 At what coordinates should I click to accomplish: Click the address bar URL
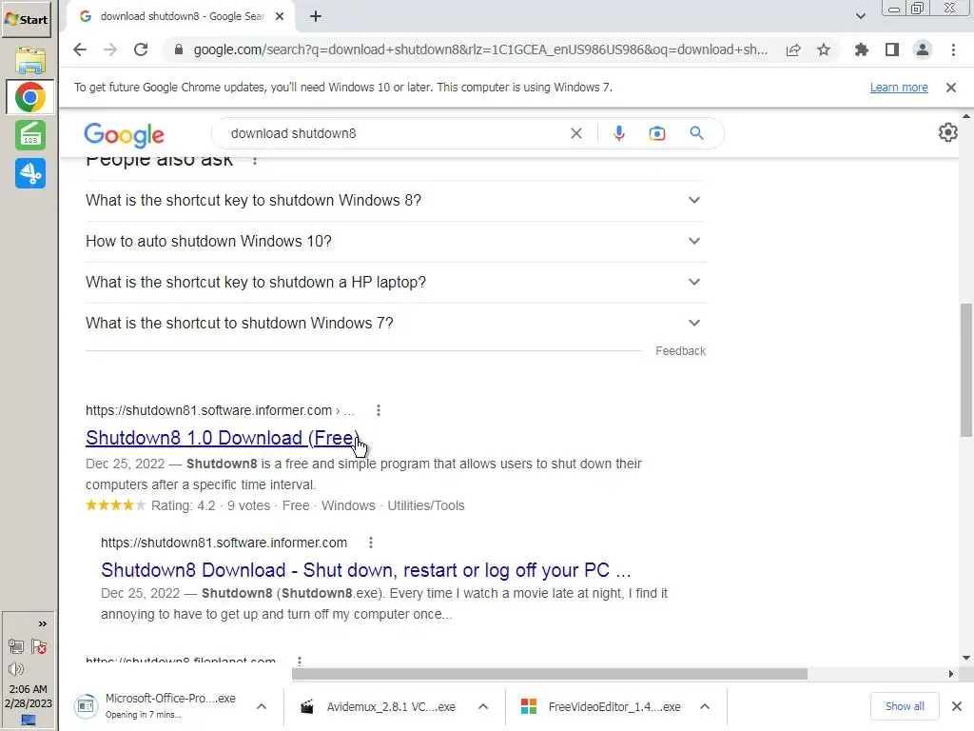click(x=480, y=49)
